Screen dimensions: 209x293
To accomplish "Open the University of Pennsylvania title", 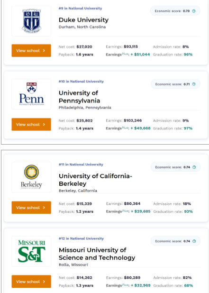I will pos(79,97).
